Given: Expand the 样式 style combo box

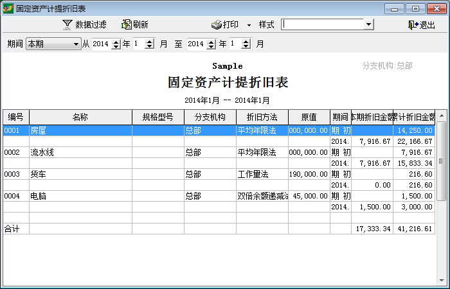Looking at the screenshot, I should coord(368,24).
